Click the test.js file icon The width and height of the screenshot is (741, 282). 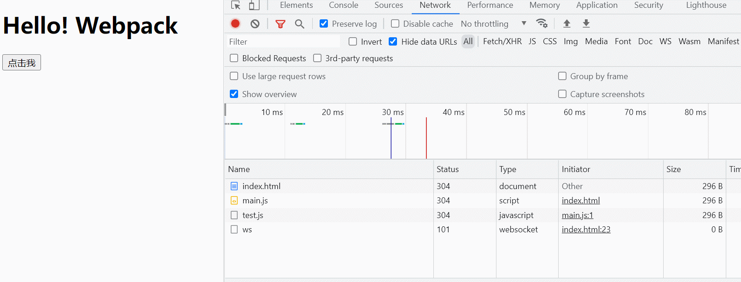coord(234,215)
